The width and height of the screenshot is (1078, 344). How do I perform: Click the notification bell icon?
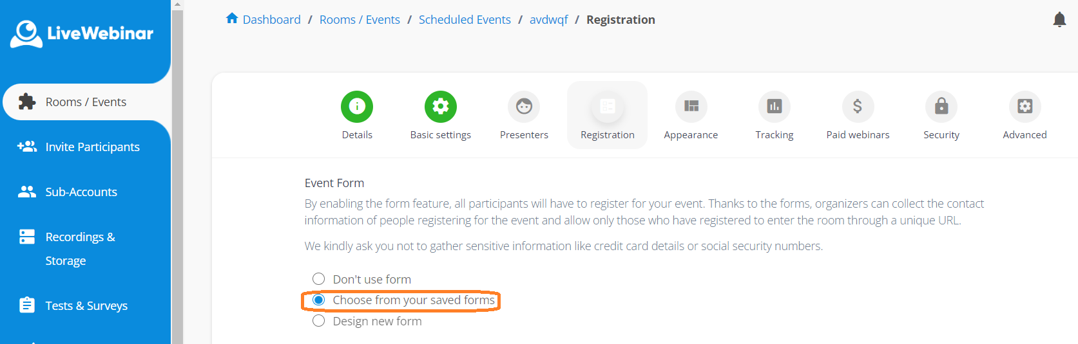tap(1059, 20)
